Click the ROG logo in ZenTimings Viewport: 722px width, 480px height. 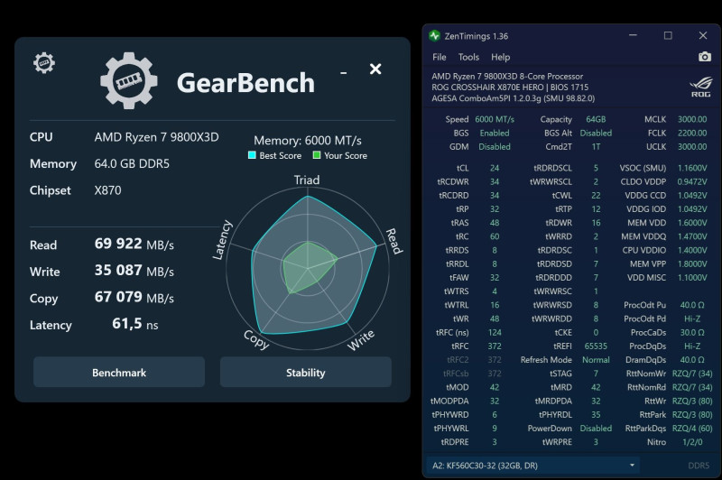click(x=701, y=87)
